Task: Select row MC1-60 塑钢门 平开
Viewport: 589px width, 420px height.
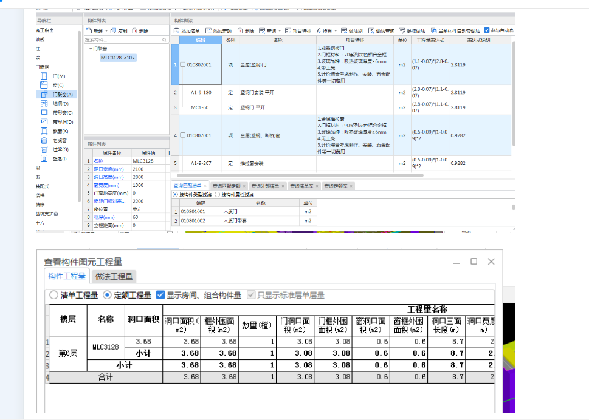Action: click(x=341, y=107)
